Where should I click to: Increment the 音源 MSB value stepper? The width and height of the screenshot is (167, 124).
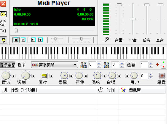click(x=99, y=63)
